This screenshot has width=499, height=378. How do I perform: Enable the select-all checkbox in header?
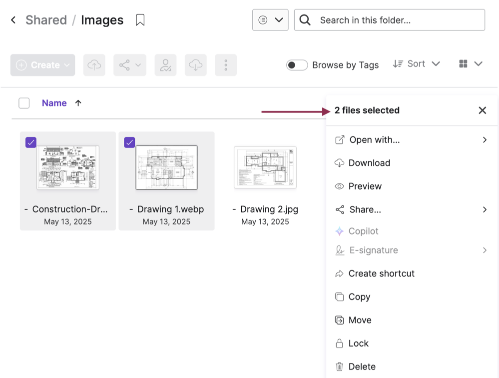click(x=23, y=103)
